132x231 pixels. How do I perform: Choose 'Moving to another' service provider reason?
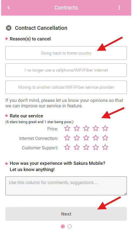(x=66, y=87)
